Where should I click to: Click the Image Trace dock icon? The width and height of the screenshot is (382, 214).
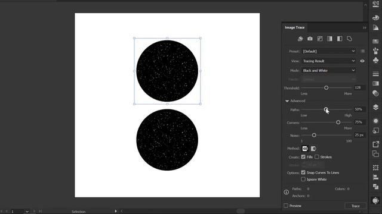point(375,200)
